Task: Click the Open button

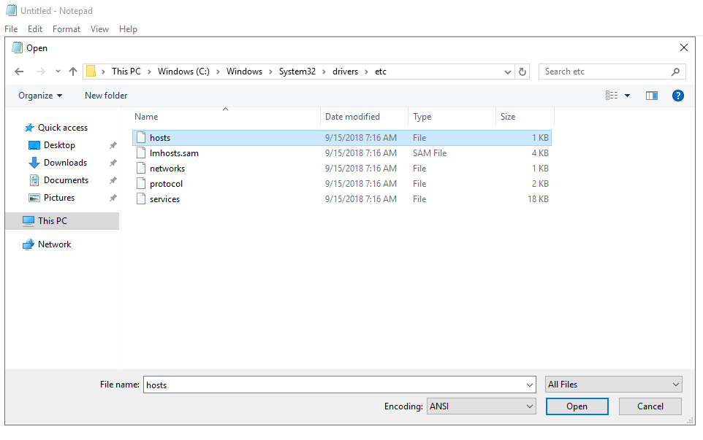Action: (577, 406)
